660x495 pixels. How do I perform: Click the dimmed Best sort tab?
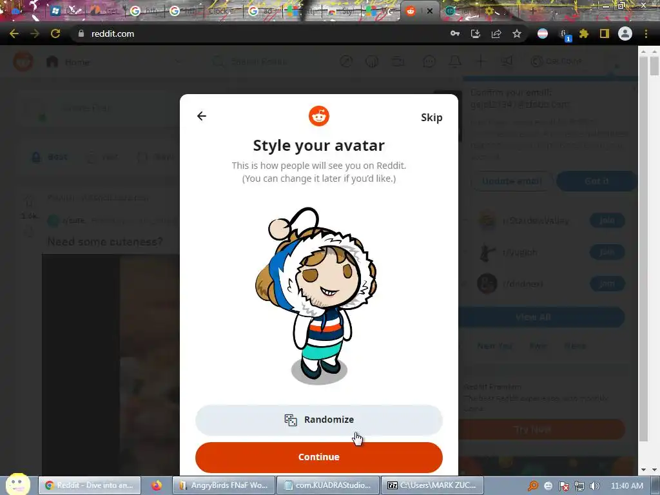(50, 157)
